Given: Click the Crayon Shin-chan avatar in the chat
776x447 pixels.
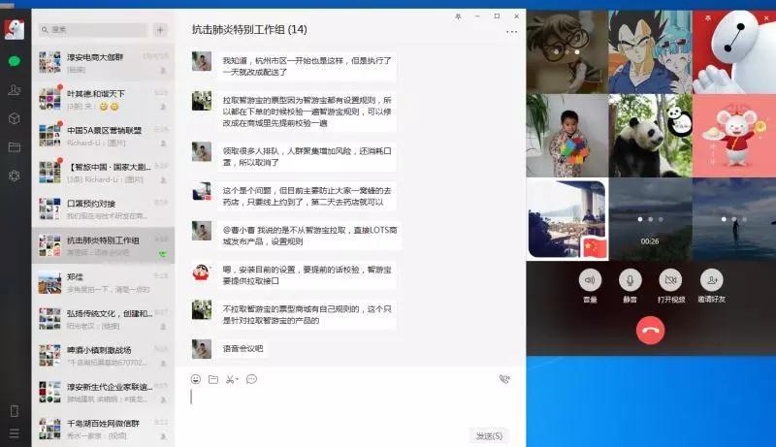Looking at the screenshot, I should pyautogui.click(x=202, y=271).
